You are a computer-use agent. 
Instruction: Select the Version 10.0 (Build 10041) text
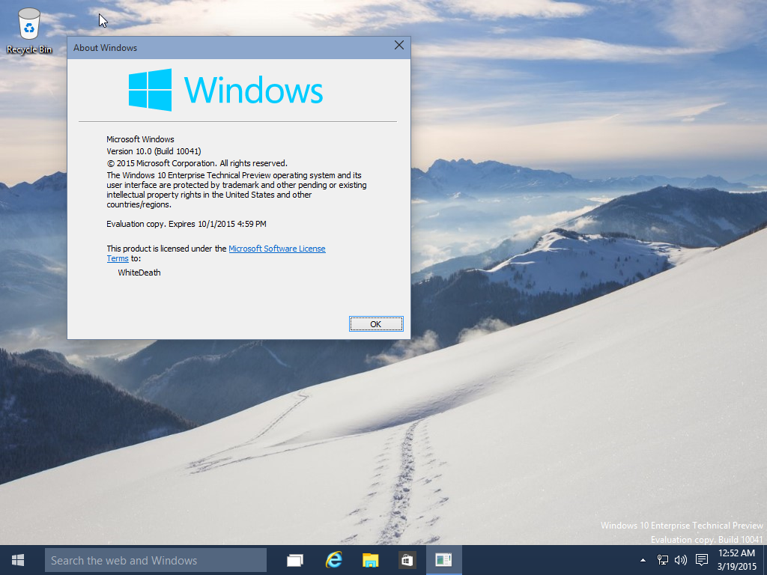(x=154, y=151)
